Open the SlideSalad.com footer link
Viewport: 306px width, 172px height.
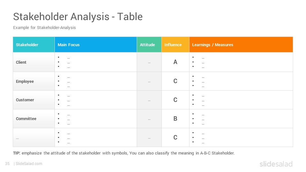point(29,164)
